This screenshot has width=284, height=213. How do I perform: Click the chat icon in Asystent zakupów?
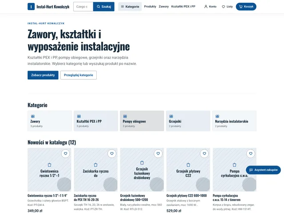(x=251, y=170)
